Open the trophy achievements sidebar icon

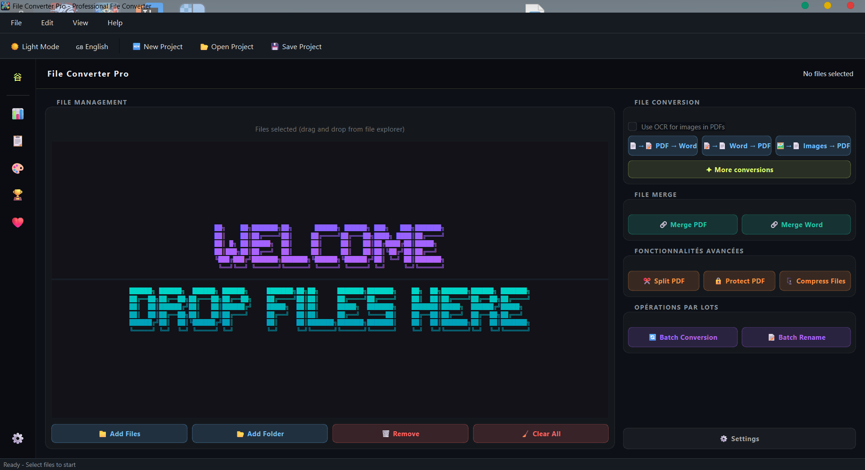[x=18, y=195]
